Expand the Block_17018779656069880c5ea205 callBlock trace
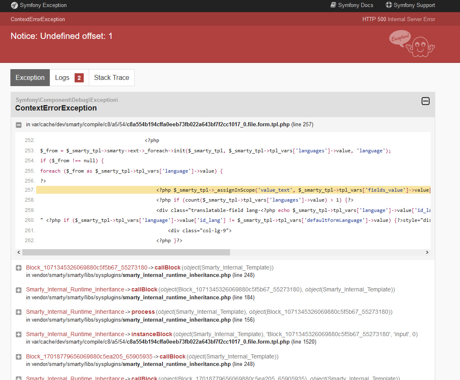The width and height of the screenshot is (460, 380). tap(19, 357)
